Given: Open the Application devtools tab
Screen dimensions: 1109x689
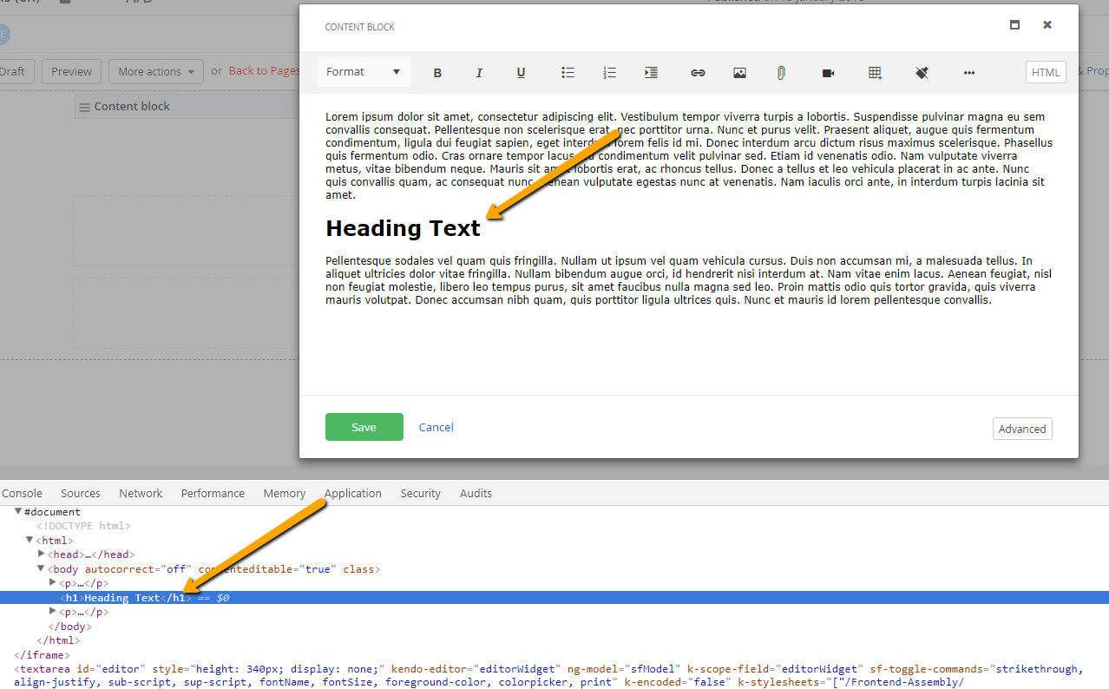Looking at the screenshot, I should [353, 493].
